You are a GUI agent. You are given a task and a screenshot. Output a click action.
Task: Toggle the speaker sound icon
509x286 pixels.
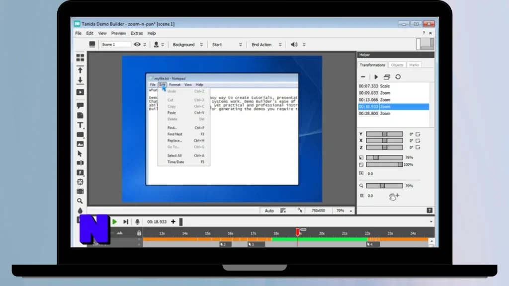coord(294,44)
